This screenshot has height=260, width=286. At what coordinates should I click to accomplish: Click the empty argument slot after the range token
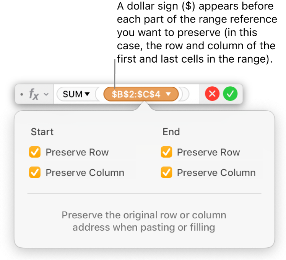184,94
